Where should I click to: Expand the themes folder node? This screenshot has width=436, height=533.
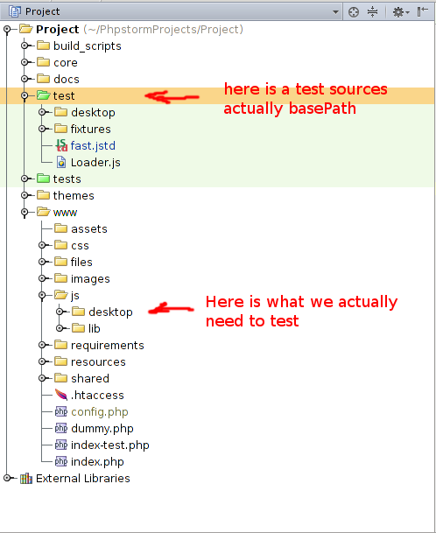[x=25, y=195]
